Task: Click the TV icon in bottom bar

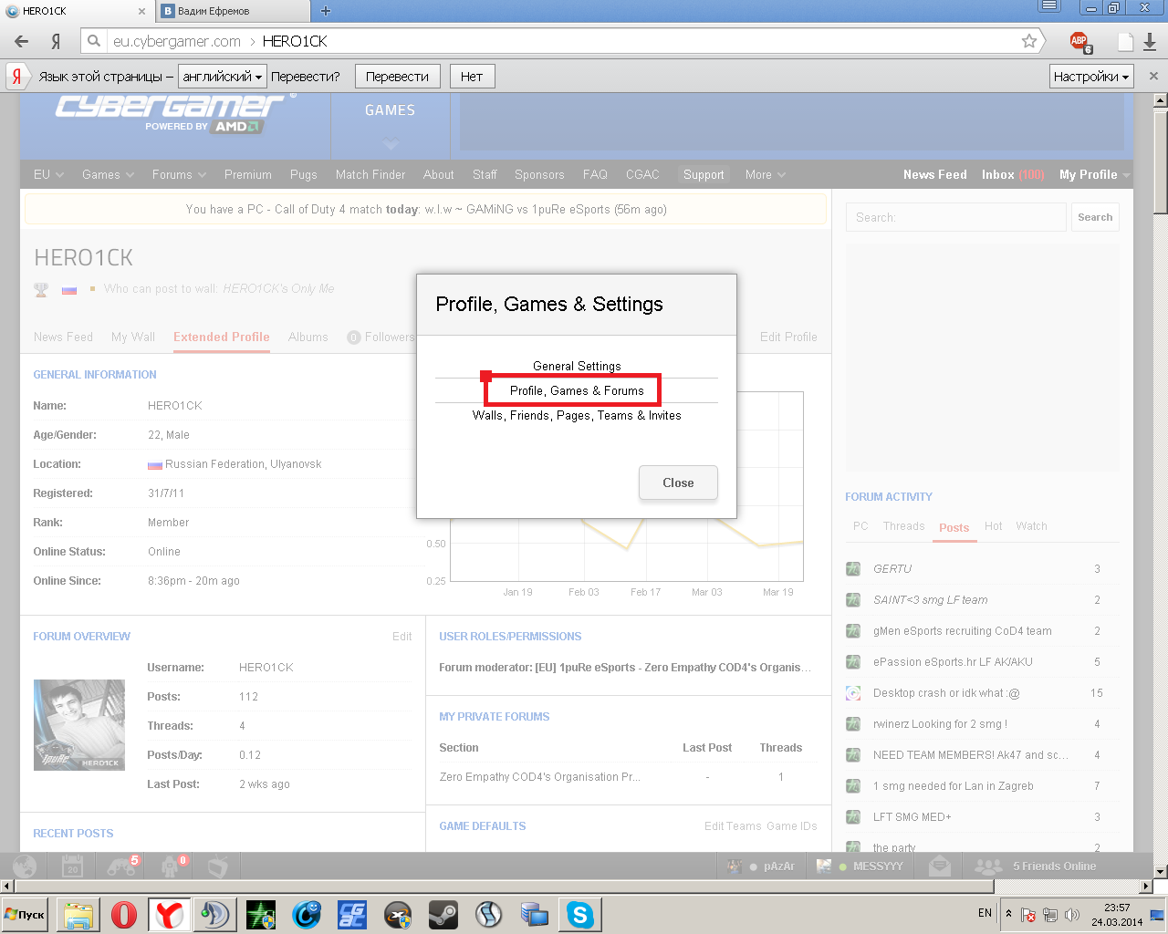Action: 217,866
